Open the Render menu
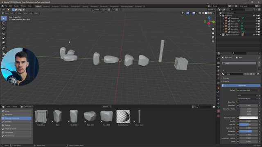Viewport: 262px width, 147px height. (16, 6)
